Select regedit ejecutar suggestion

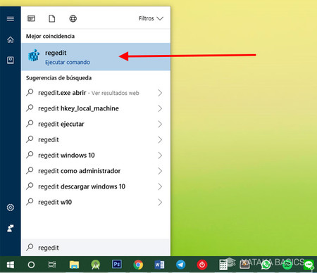[x=96, y=124]
